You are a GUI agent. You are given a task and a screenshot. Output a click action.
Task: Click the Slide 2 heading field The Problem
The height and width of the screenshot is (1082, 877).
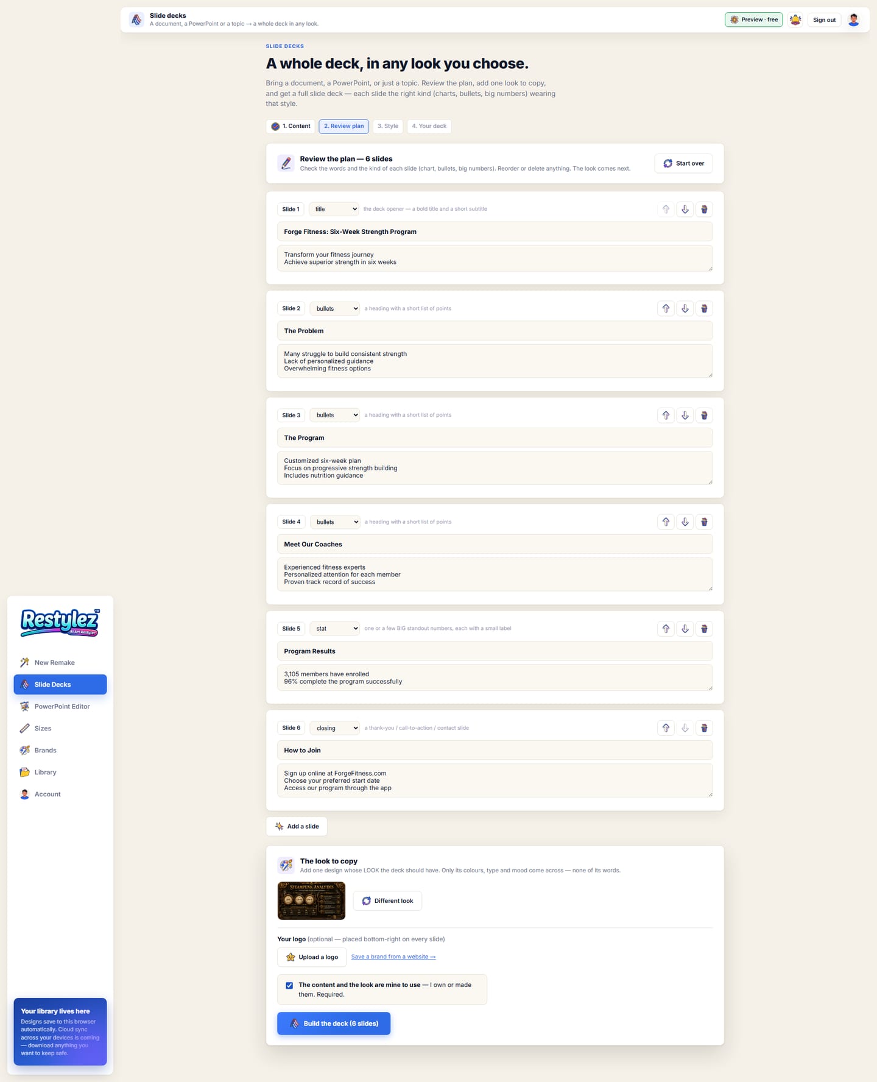pyautogui.click(x=495, y=331)
